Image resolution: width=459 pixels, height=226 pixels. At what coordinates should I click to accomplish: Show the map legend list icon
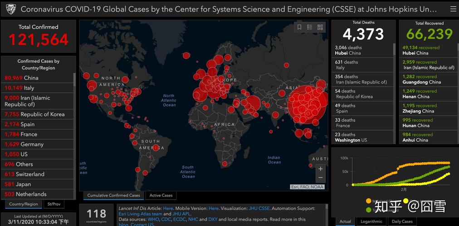[x=310, y=27]
